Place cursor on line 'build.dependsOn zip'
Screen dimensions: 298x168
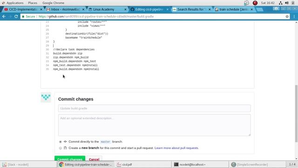(x=68, y=53)
